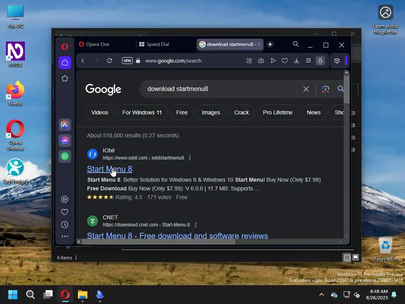Open File Explorer from taskbar
The width and height of the screenshot is (405, 304).
pyautogui.click(x=83, y=294)
